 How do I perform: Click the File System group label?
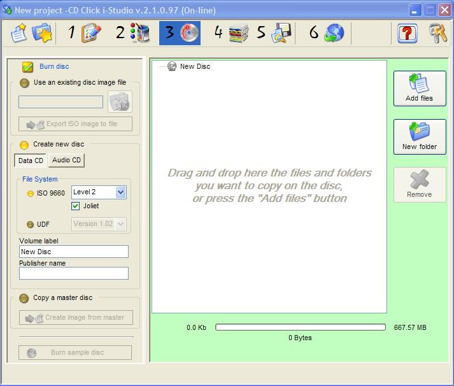tap(40, 179)
